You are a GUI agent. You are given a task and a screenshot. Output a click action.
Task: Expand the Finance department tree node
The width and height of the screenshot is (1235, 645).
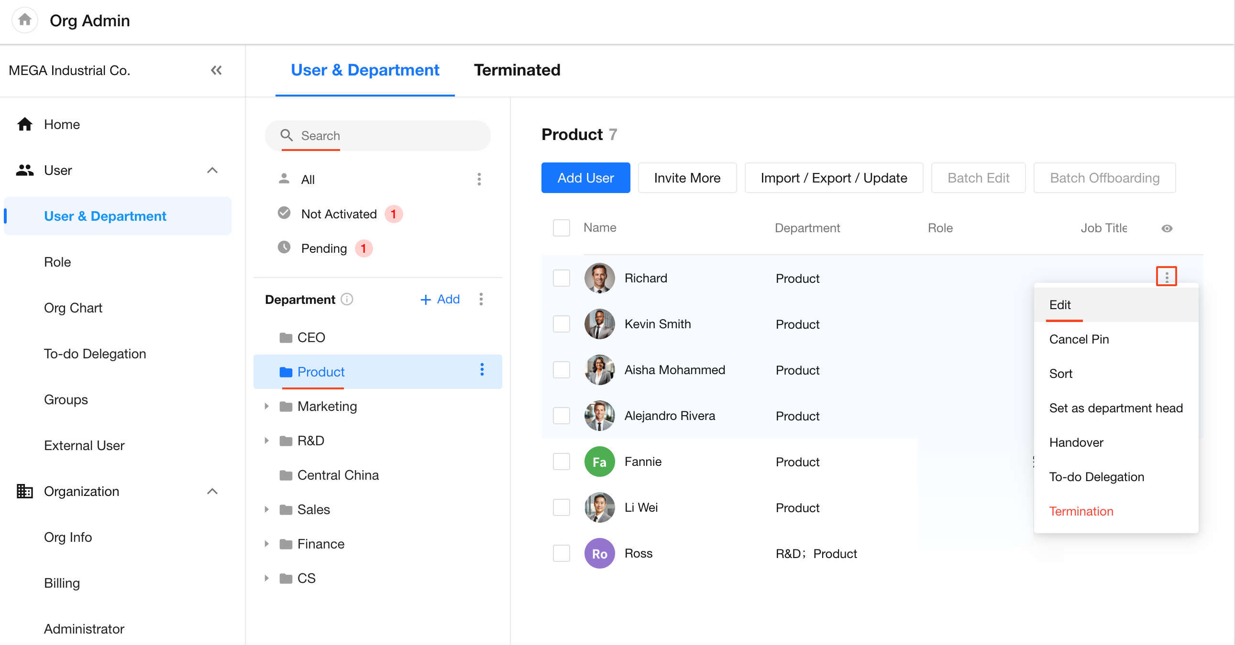click(266, 544)
